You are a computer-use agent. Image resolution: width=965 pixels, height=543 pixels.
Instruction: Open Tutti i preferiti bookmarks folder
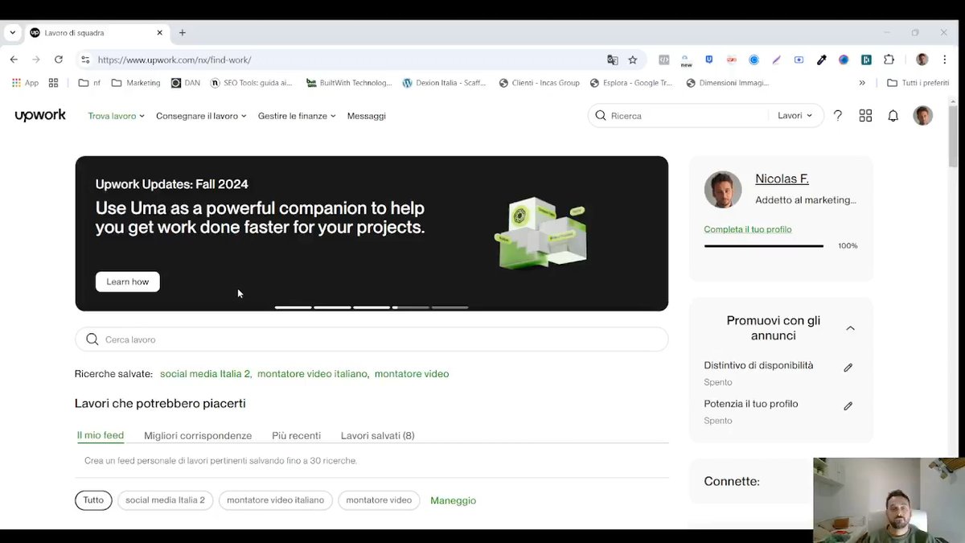point(918,83)
